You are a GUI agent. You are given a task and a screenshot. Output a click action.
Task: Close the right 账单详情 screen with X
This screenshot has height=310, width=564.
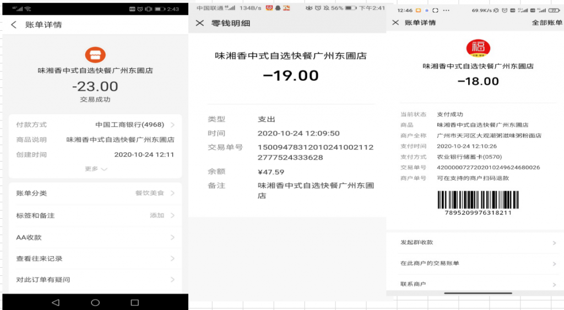[x=395, y=23]
